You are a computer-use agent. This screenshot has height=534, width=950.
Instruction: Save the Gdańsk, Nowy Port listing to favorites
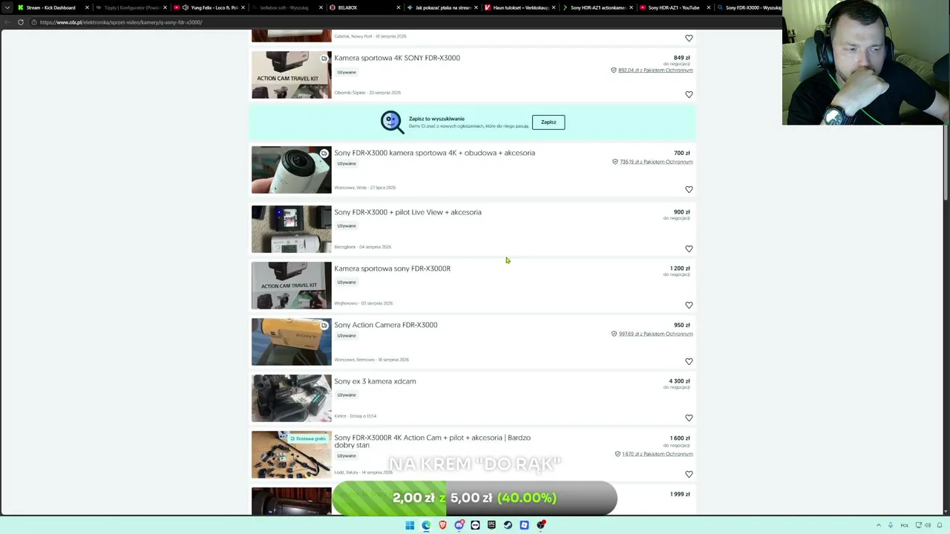point(689,38)
